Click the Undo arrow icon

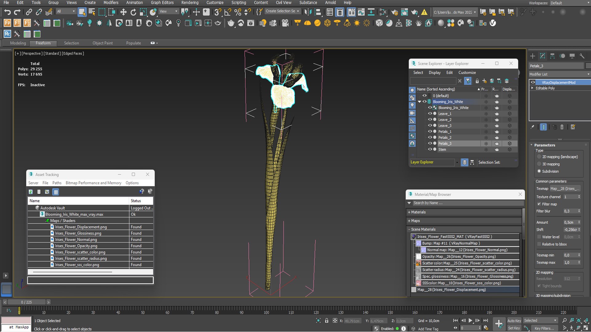click(7, 12)
